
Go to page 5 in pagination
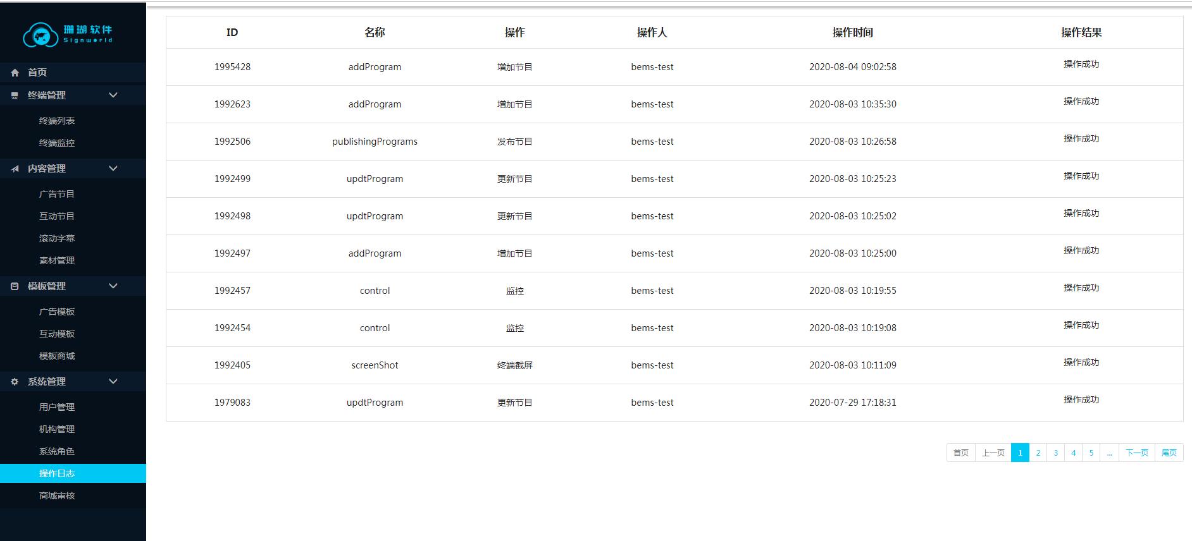pyautogui.click(x=1091, y=453)
